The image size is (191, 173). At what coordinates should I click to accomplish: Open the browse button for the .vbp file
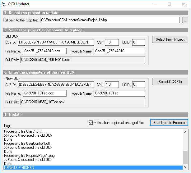pyautogui.click(x=185, y=20)
